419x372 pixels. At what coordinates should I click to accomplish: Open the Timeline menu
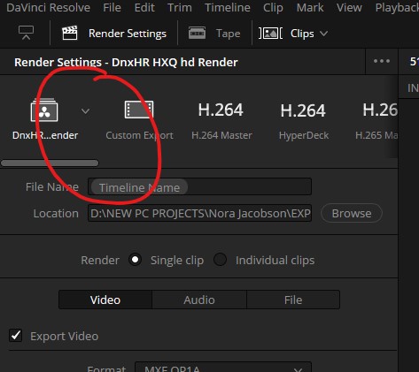[228, 8]
